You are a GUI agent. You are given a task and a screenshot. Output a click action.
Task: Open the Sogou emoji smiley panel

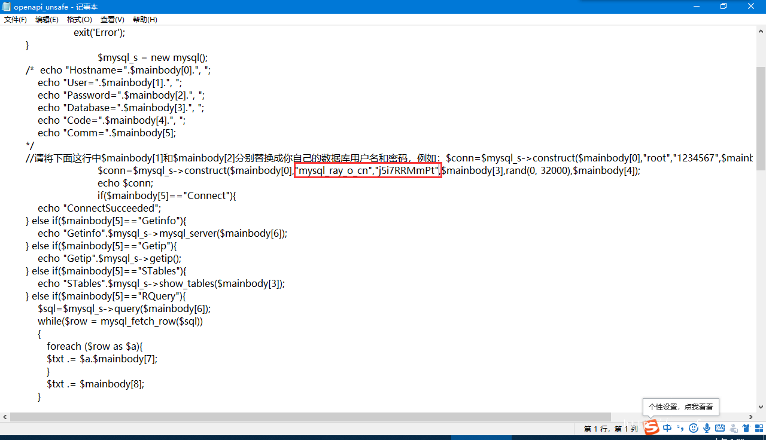694,428
